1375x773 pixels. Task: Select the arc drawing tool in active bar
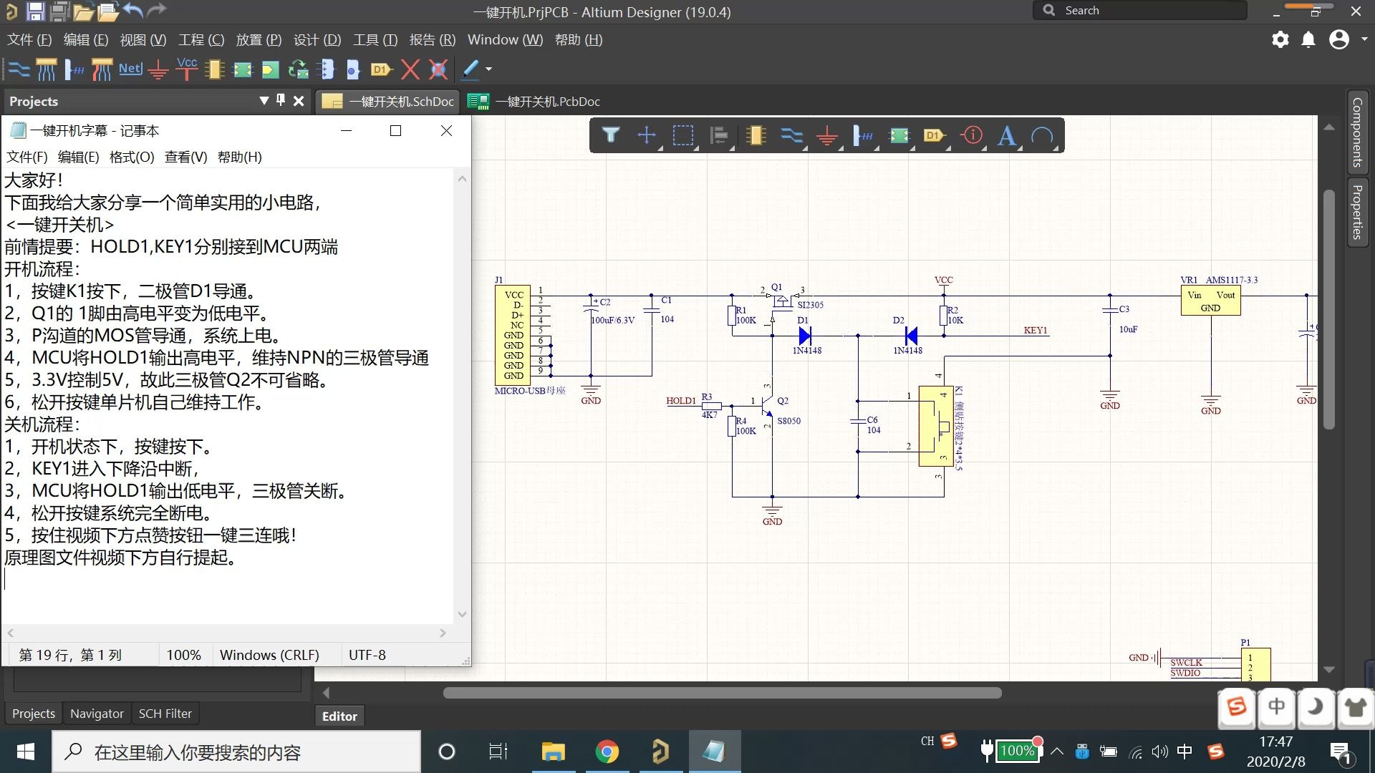pyautogui.click(x=1043, y=135)
